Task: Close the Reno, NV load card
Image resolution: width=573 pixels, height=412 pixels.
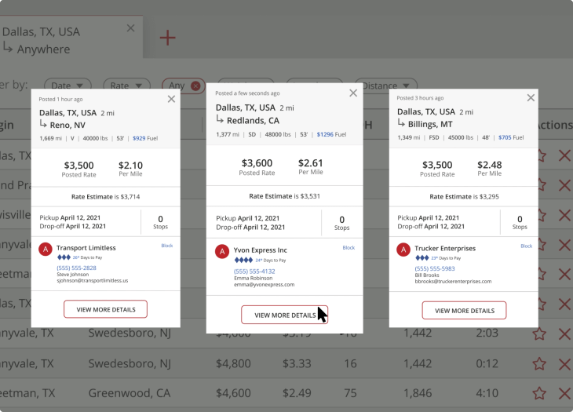Action: click(172, 99)
